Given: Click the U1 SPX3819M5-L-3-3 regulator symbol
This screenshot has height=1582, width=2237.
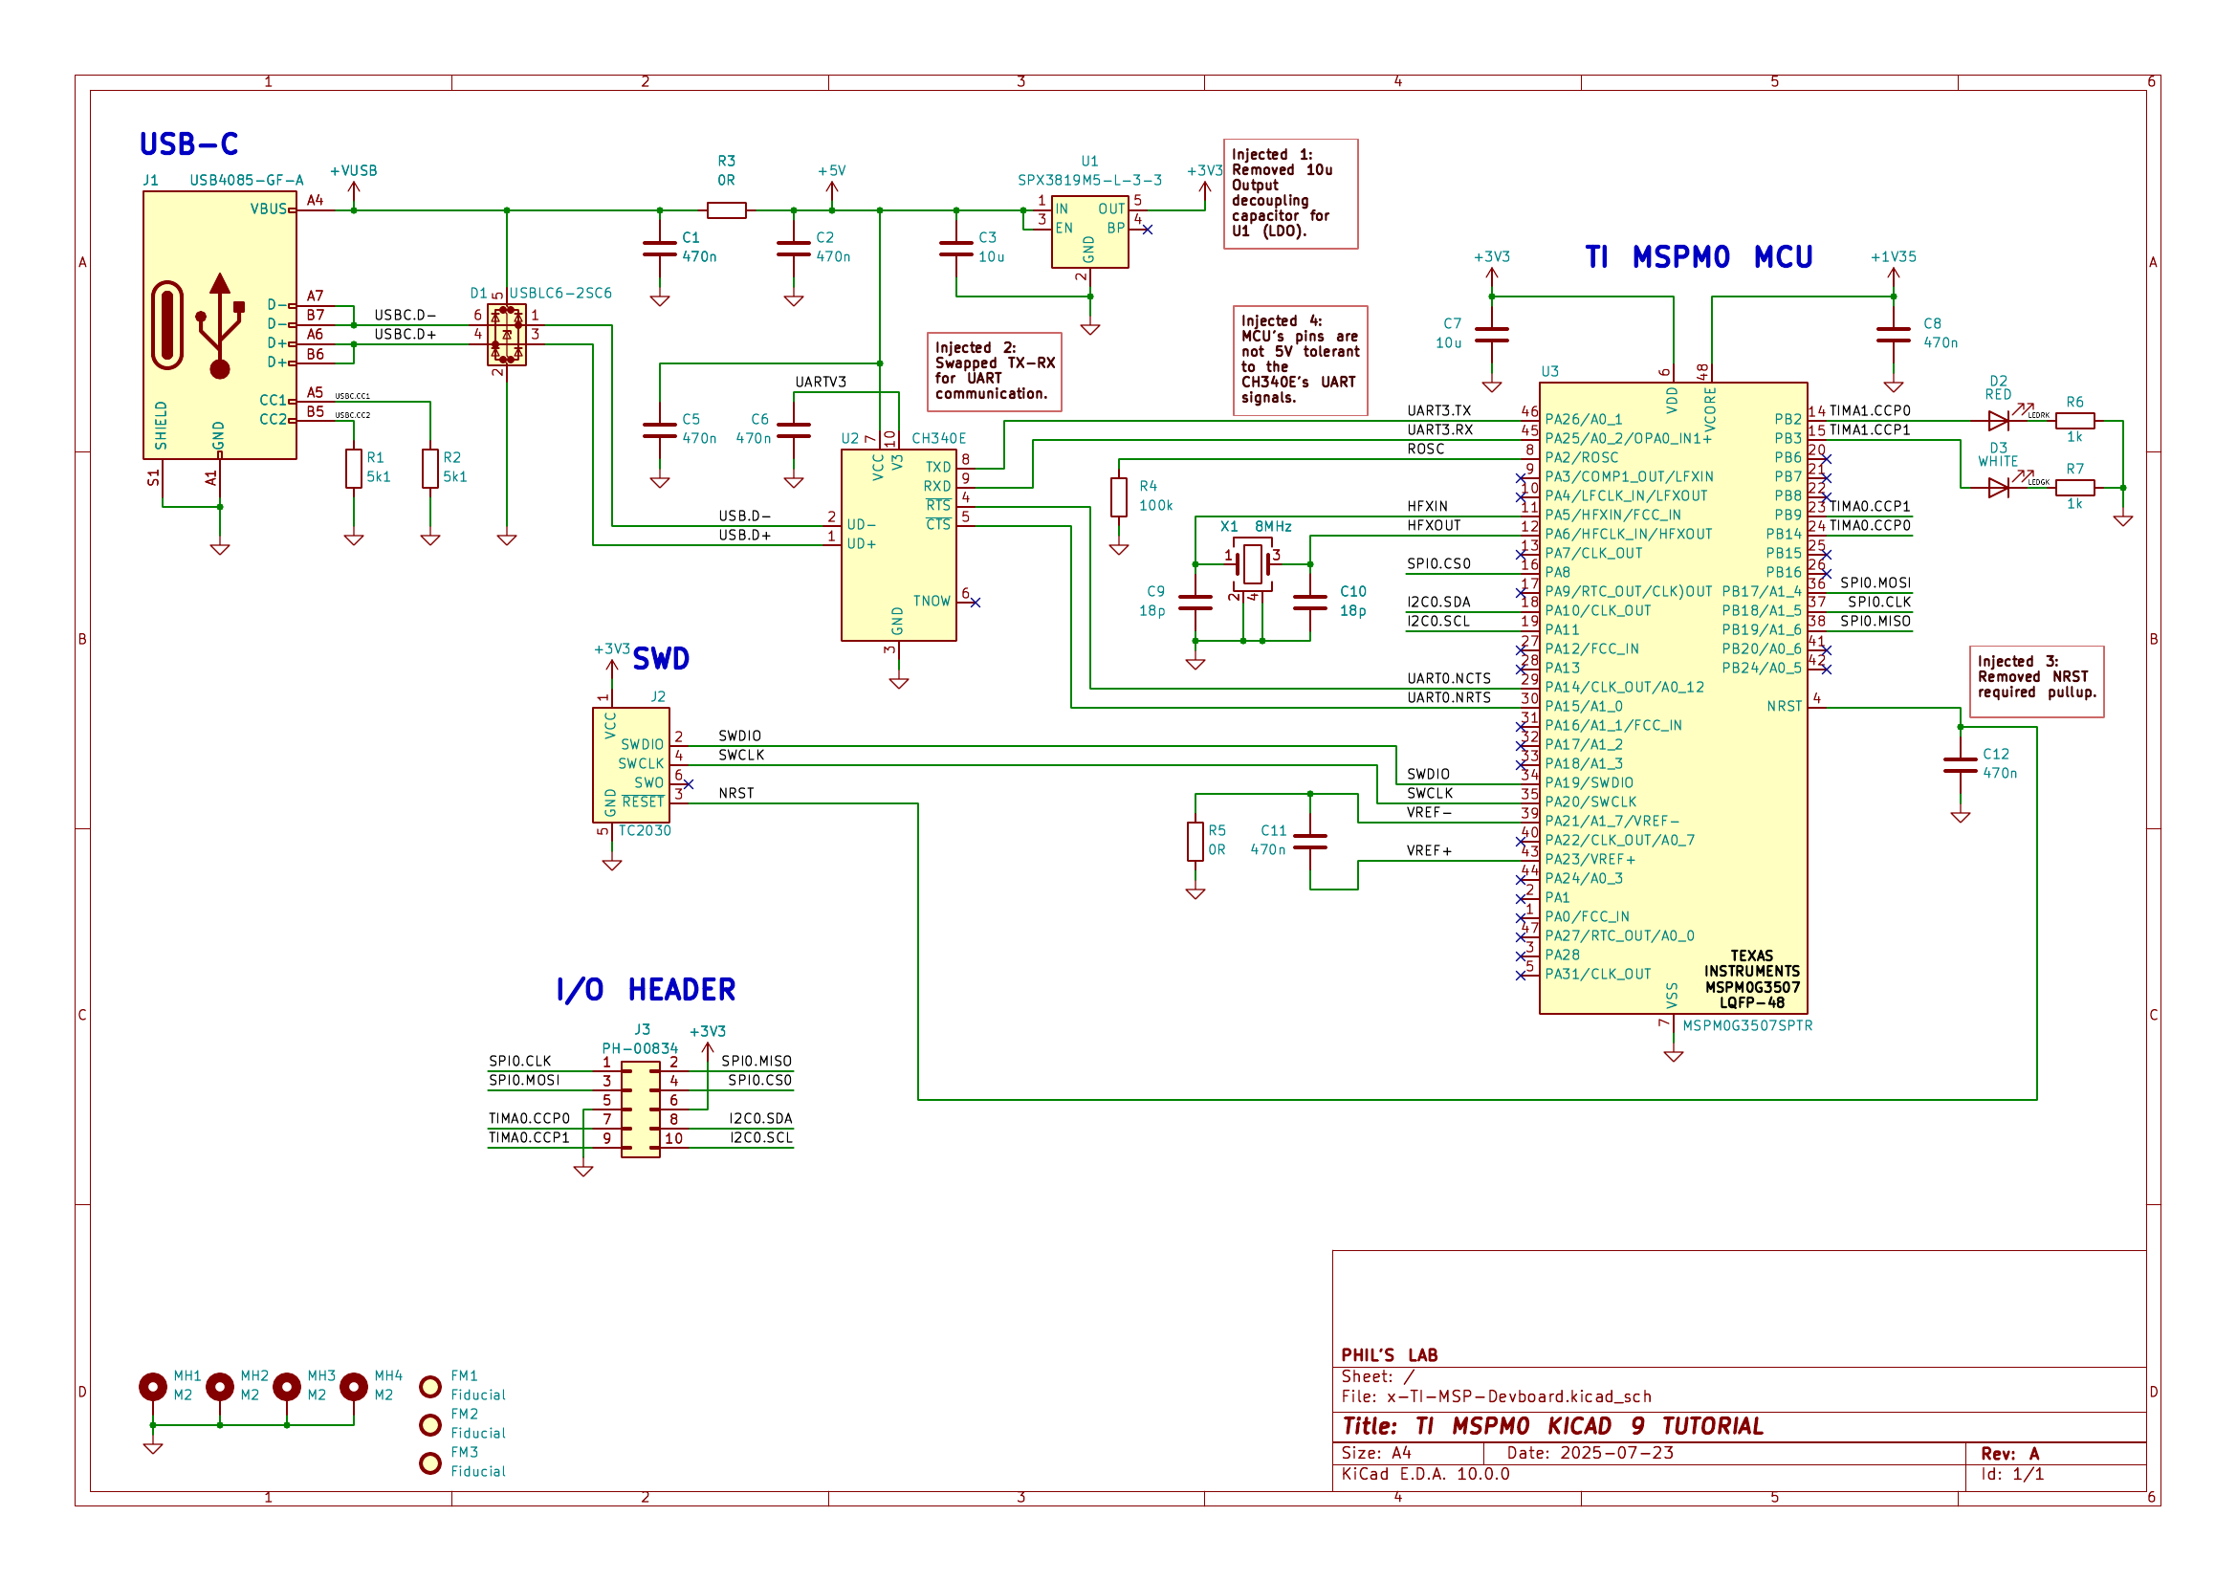Looking at the screenshot, I should [x=1089, y=231].
